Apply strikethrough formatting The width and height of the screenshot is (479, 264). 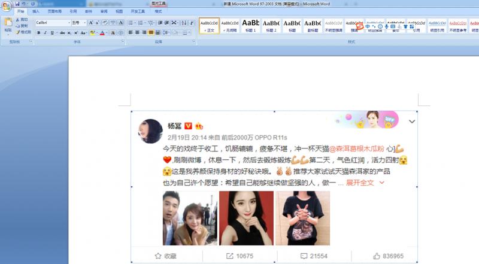tap(62, 33)
